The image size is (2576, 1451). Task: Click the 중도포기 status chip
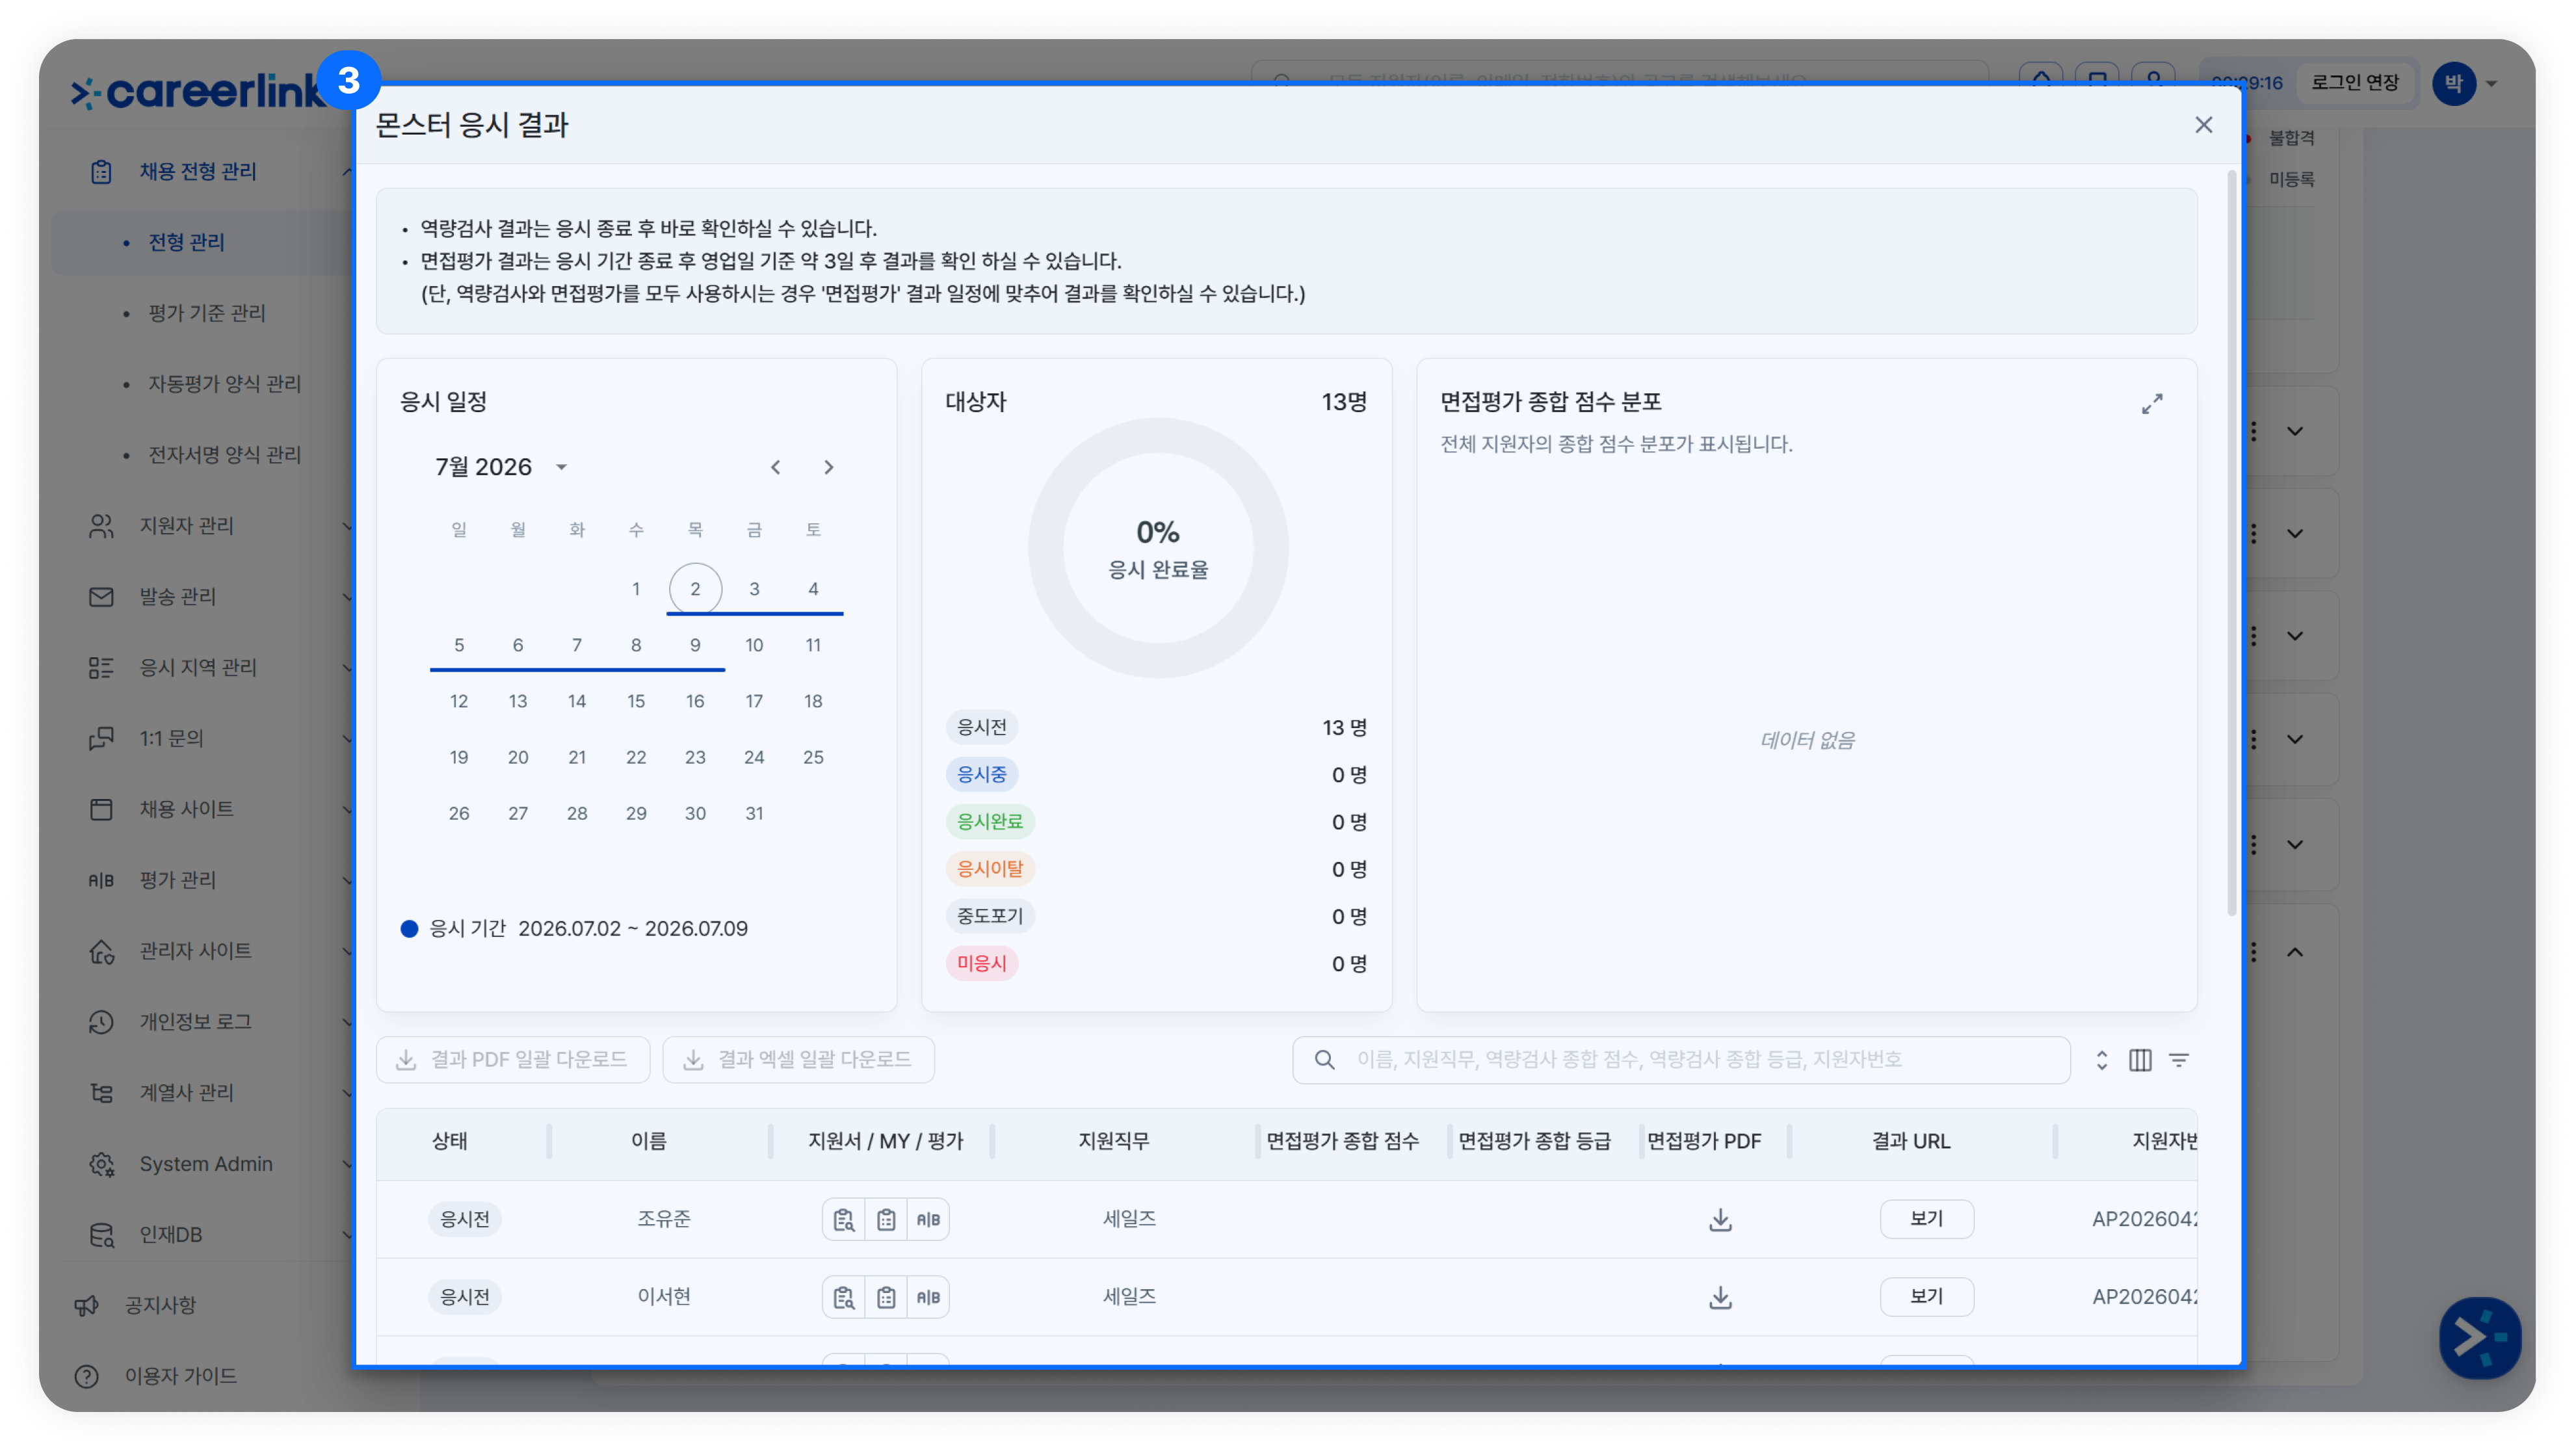pos(990,916)
